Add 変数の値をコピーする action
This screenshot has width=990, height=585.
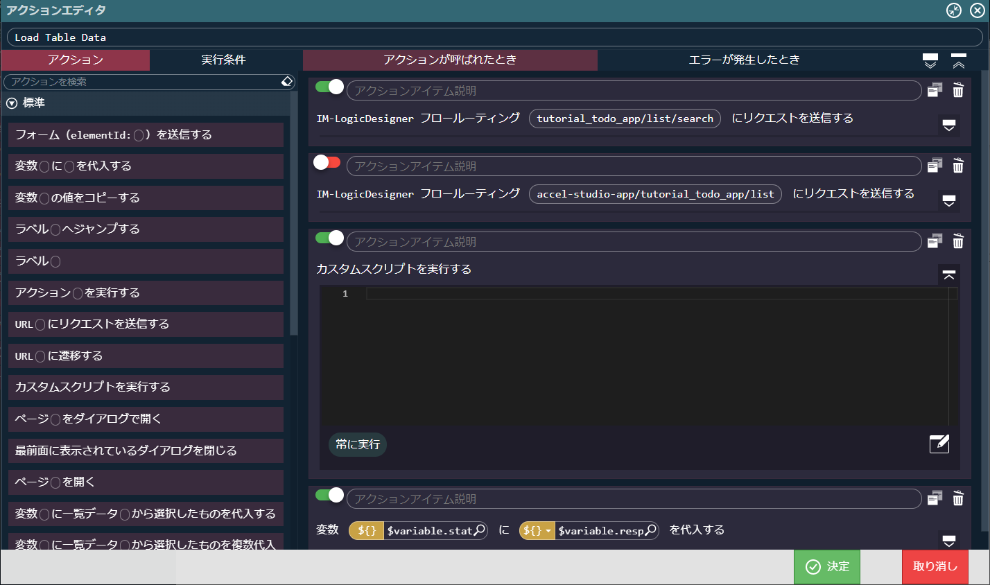coord(146,198)
